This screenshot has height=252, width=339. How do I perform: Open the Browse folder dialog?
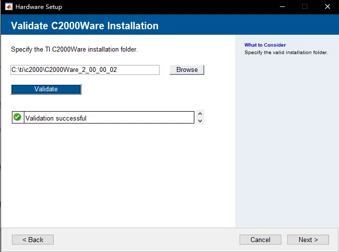coord(187,70)
